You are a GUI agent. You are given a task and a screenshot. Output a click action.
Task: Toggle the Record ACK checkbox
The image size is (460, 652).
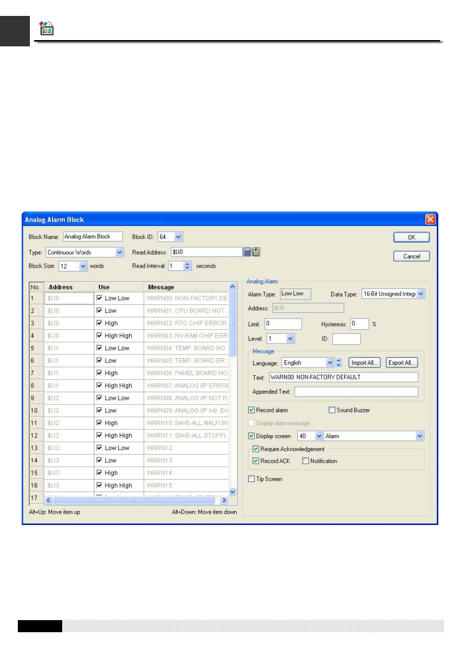(256, 461)
